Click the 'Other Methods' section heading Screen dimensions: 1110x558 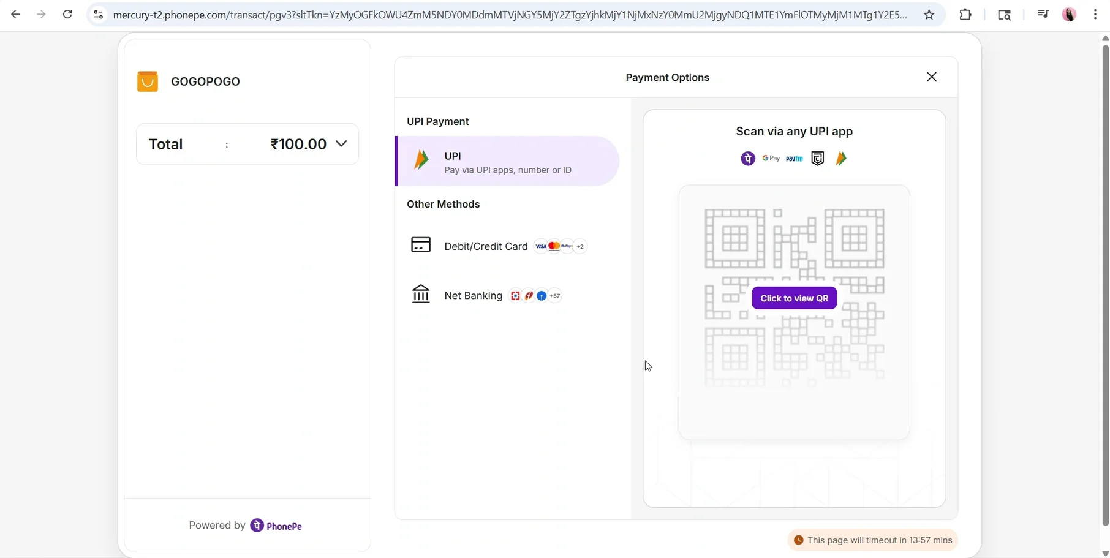(x=444, y=204)
